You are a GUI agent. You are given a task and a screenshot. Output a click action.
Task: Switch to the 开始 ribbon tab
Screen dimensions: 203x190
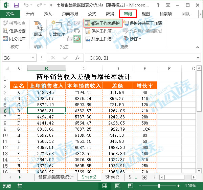(x=30, y=14)
